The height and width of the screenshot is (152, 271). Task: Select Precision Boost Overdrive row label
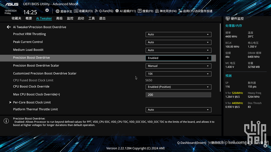click(32, 58)
